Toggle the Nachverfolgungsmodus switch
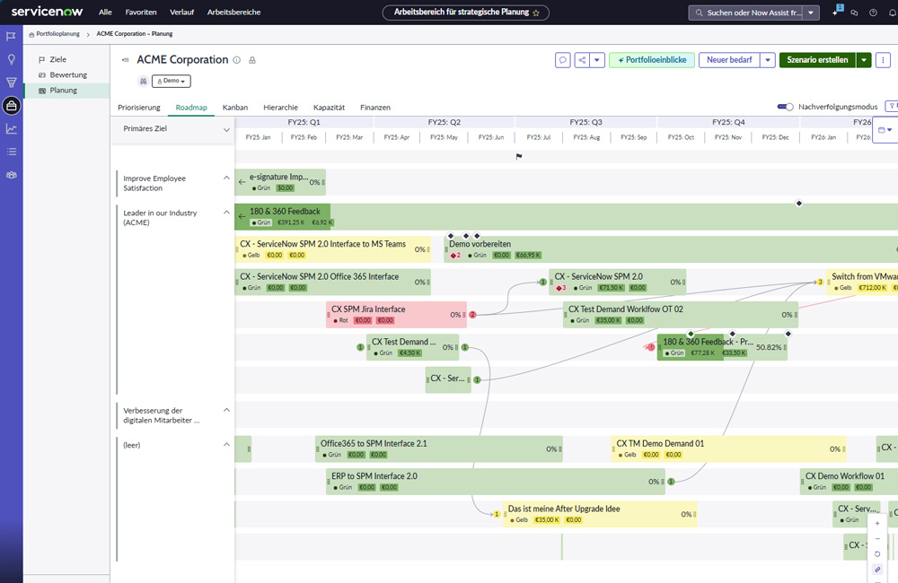This screenshot has height=583, width=898. pyautogui.click(x=785, y=107)
